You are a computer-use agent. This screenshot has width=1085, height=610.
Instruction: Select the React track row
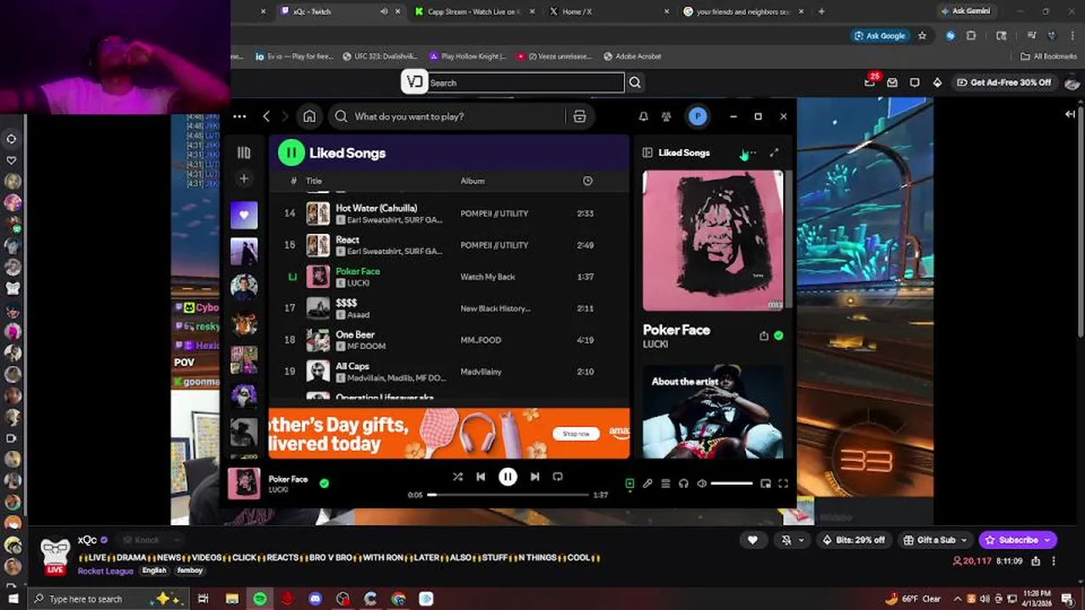click(448, 245)
